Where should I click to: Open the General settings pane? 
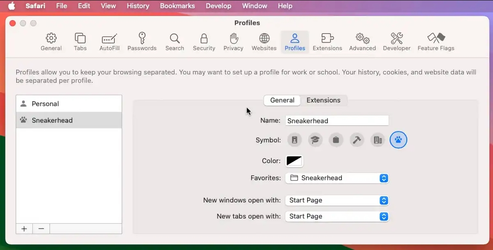(51, 42)
